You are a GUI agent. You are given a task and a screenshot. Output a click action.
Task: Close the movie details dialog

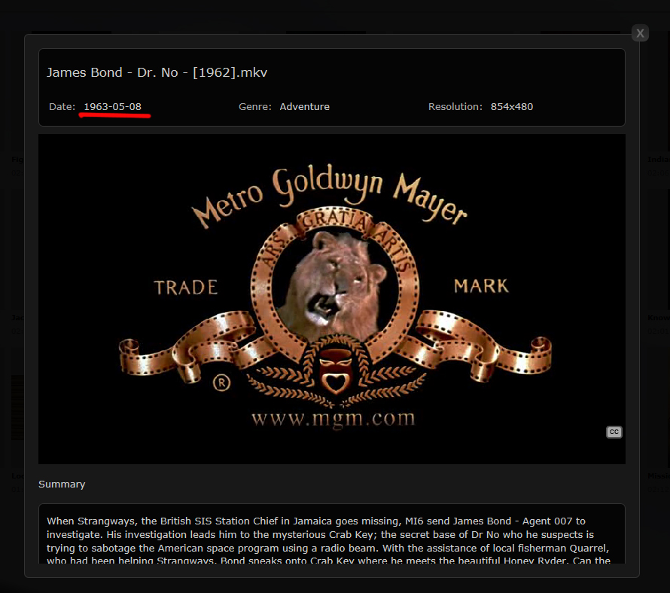click(640, 33)
